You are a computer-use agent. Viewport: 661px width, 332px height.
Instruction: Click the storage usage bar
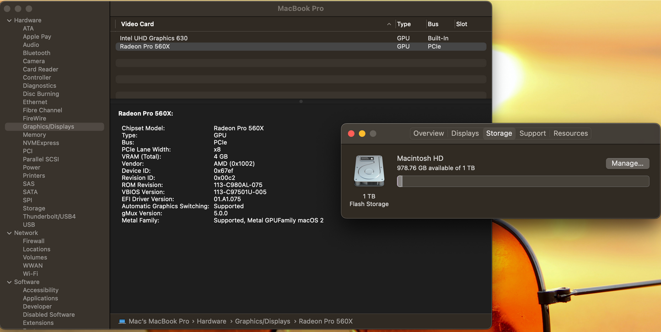pyautogui.click(x=523, y=182)
